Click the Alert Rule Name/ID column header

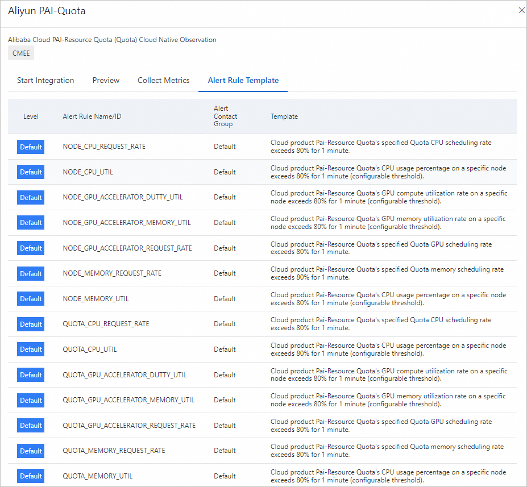click(x=92, y=116)
